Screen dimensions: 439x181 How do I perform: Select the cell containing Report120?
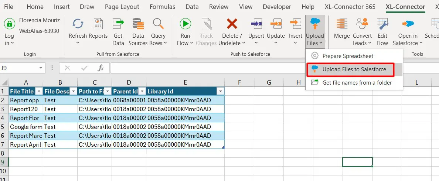pos(26,109)
